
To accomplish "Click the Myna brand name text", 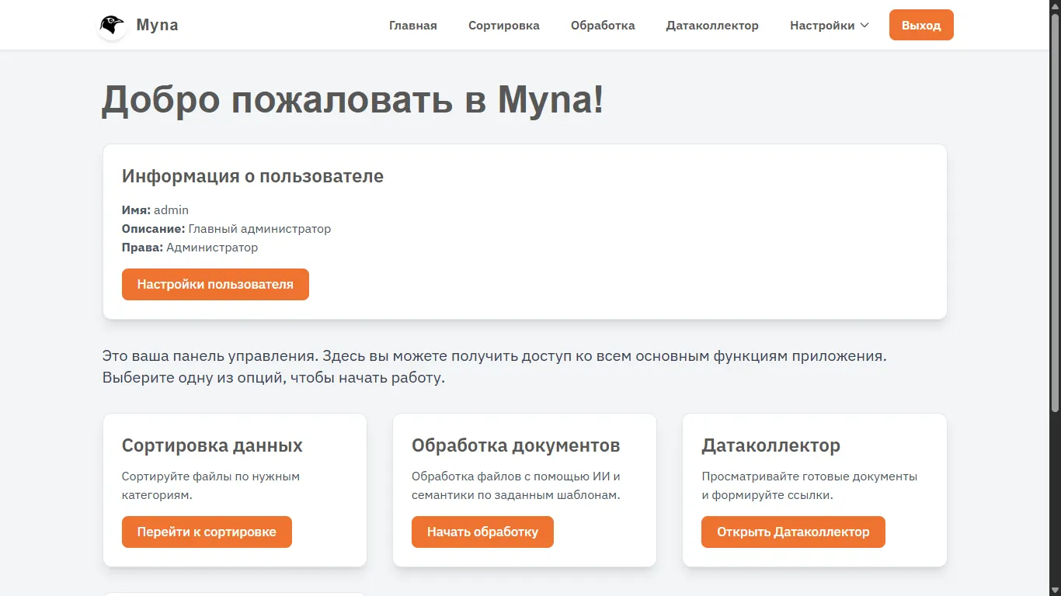I will [157, 25].
